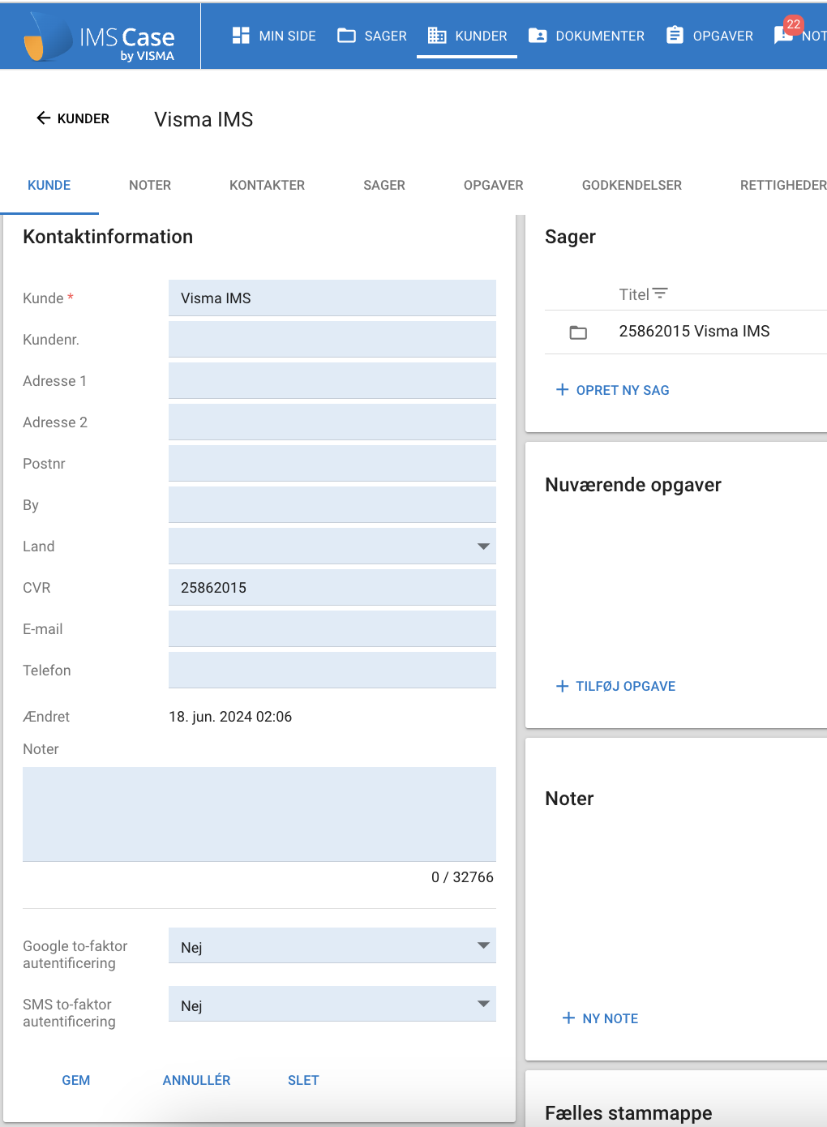Open the Kontakter tab

268,185
